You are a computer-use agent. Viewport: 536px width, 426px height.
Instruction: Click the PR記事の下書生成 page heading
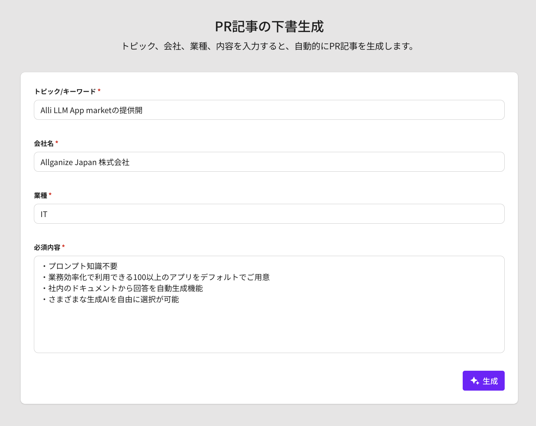(269, 27)
